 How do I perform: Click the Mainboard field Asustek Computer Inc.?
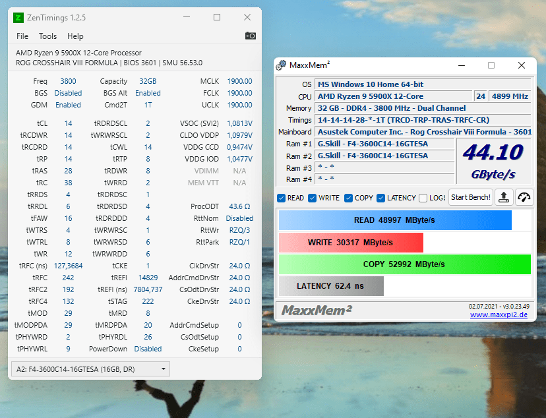(x=423, y=132)
